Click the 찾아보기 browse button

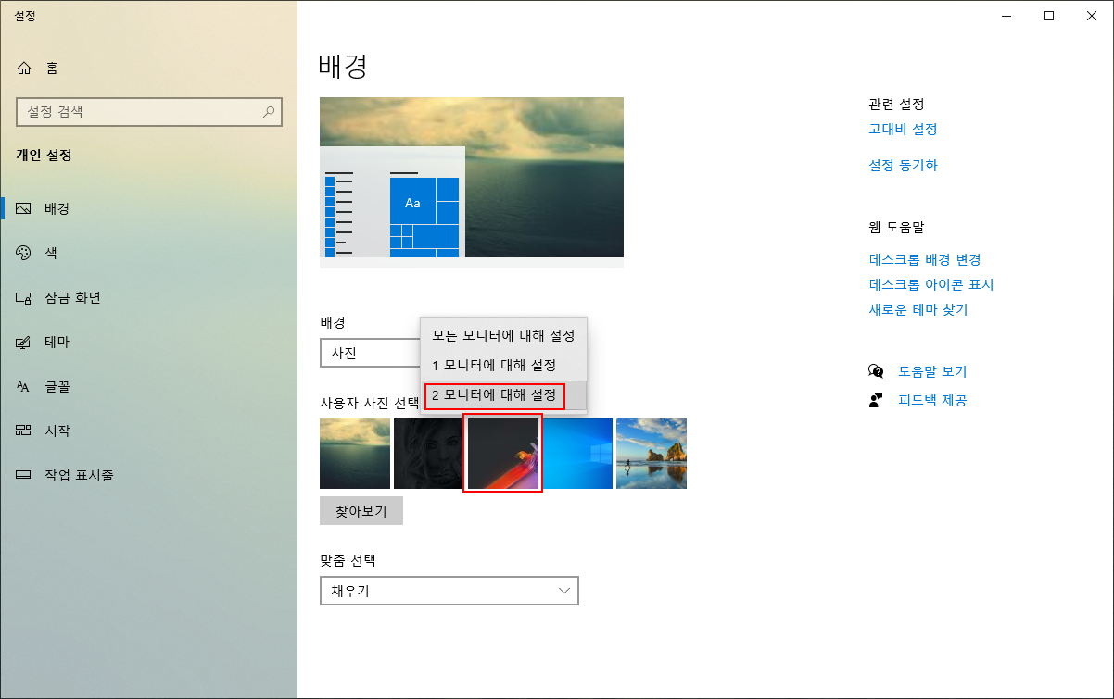point(361,510)
